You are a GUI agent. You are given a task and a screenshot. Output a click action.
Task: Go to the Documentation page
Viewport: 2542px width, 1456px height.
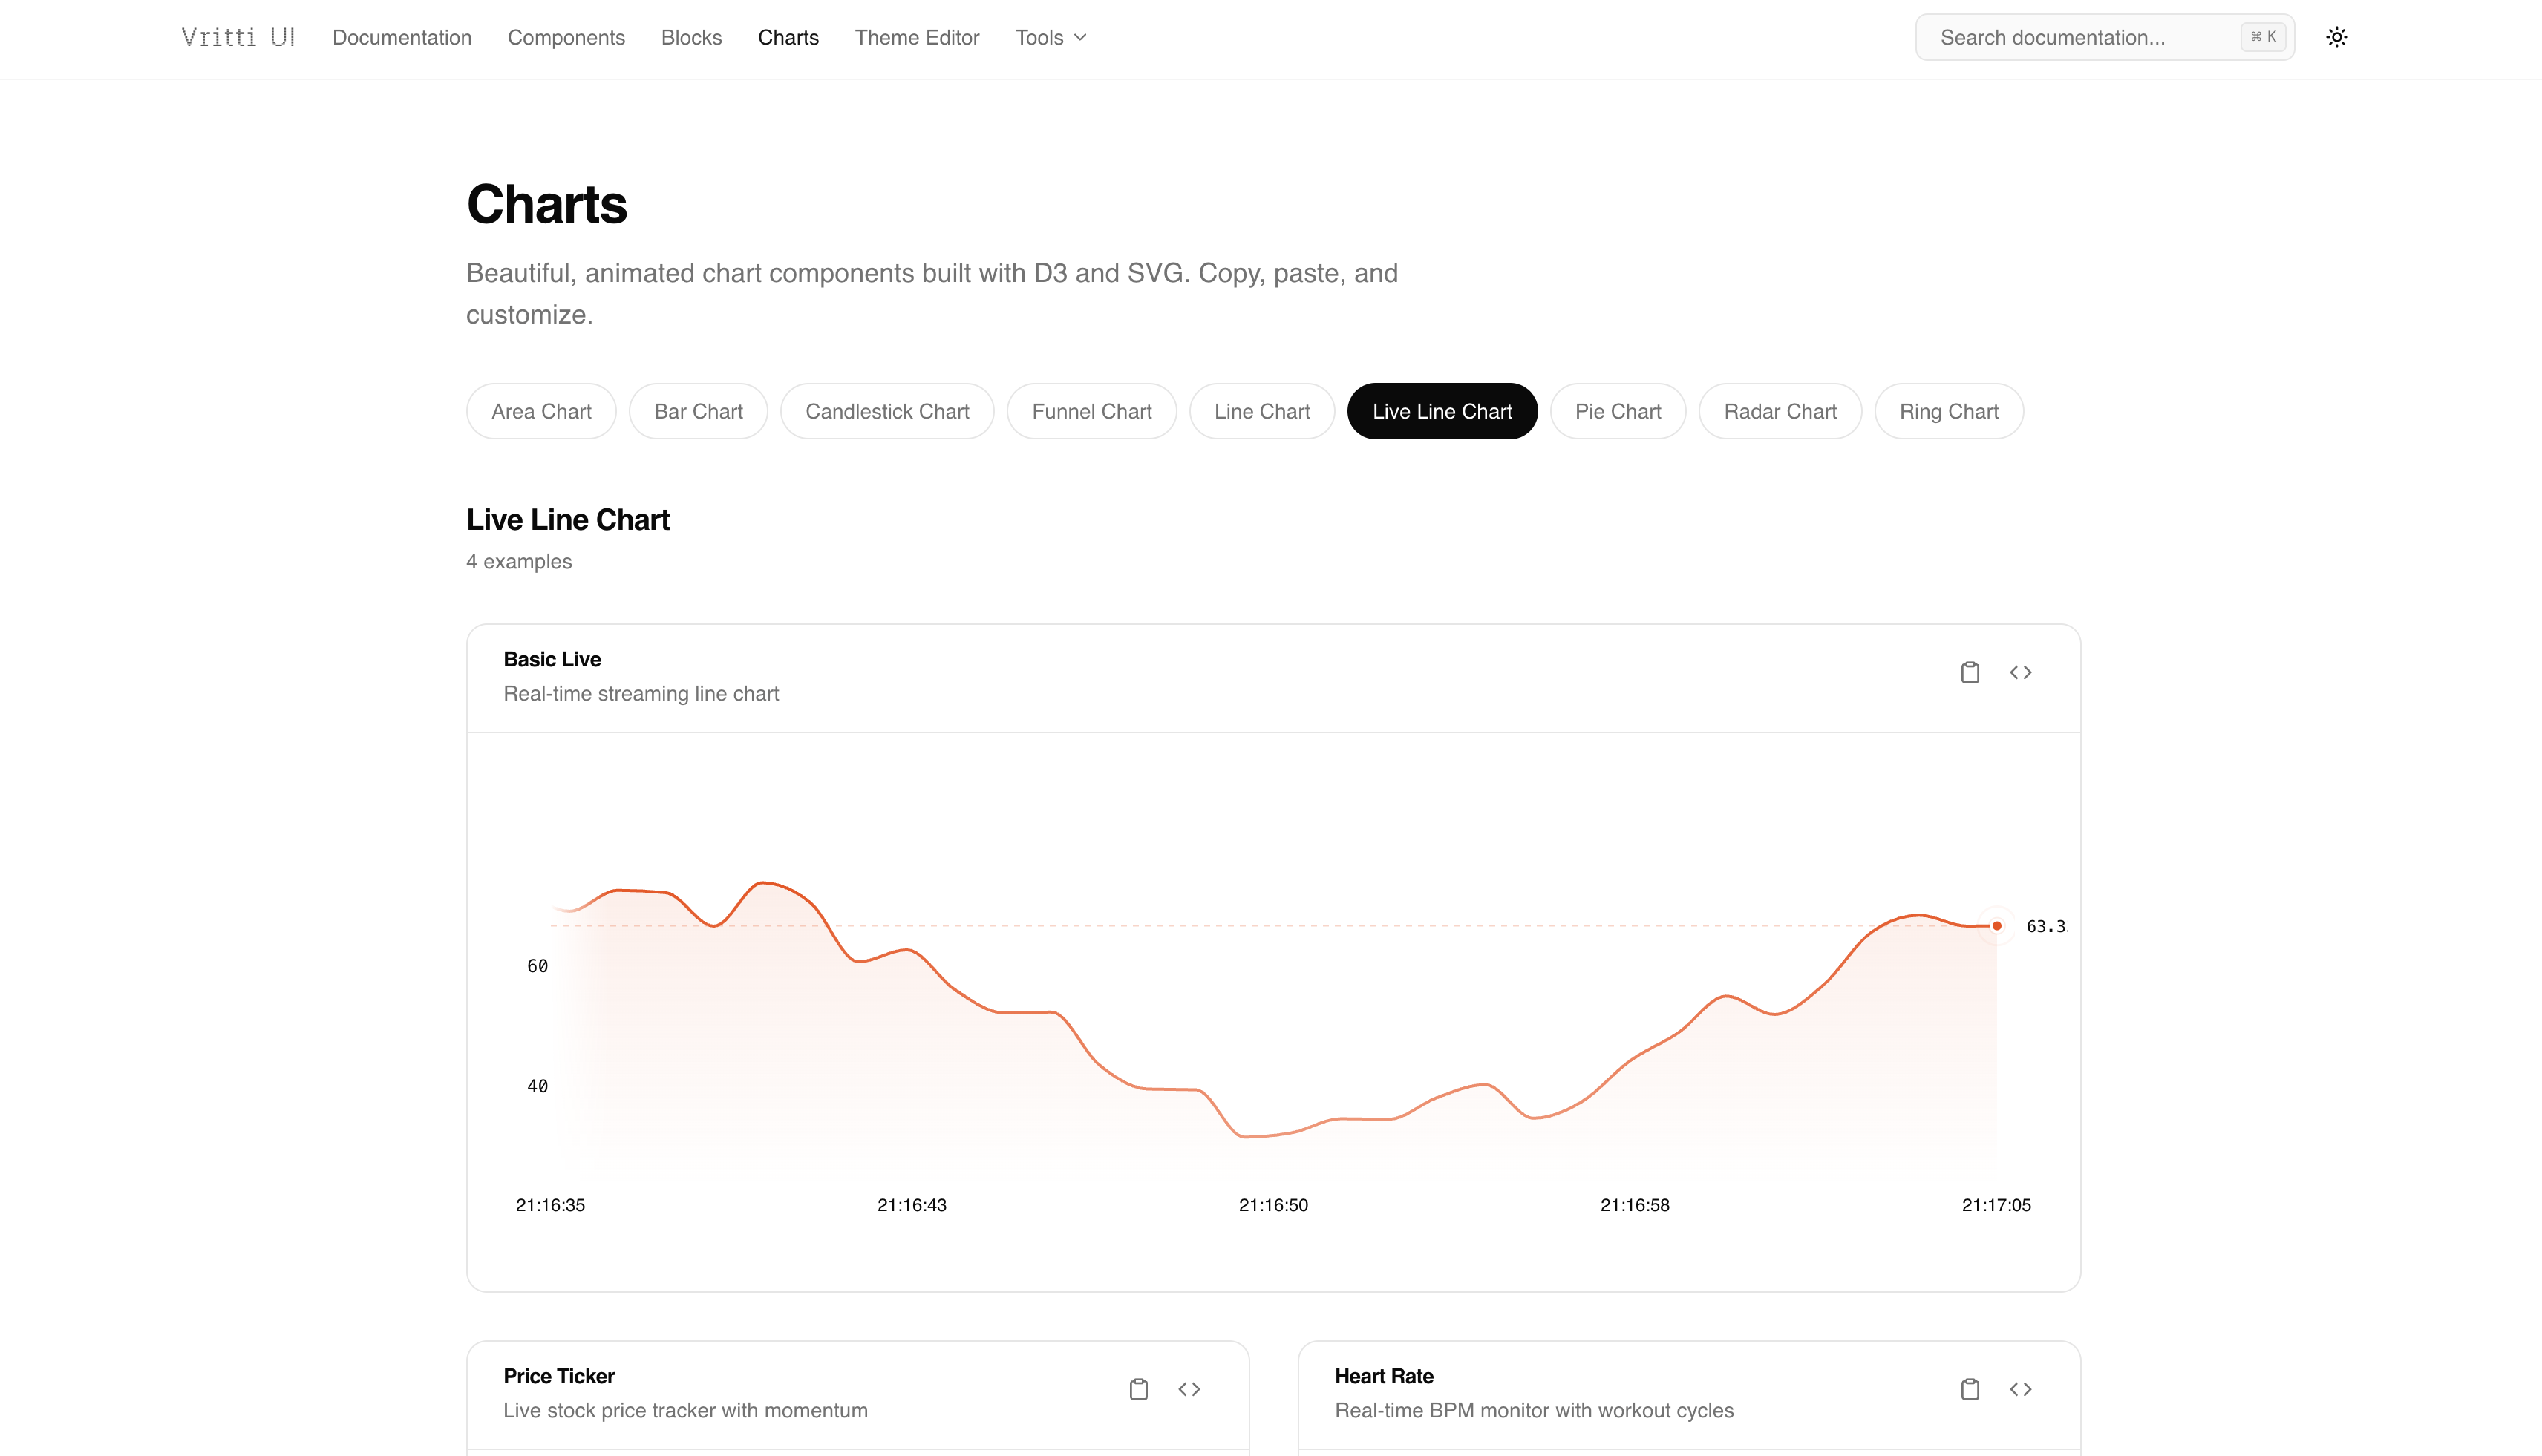tap(402, 37)
